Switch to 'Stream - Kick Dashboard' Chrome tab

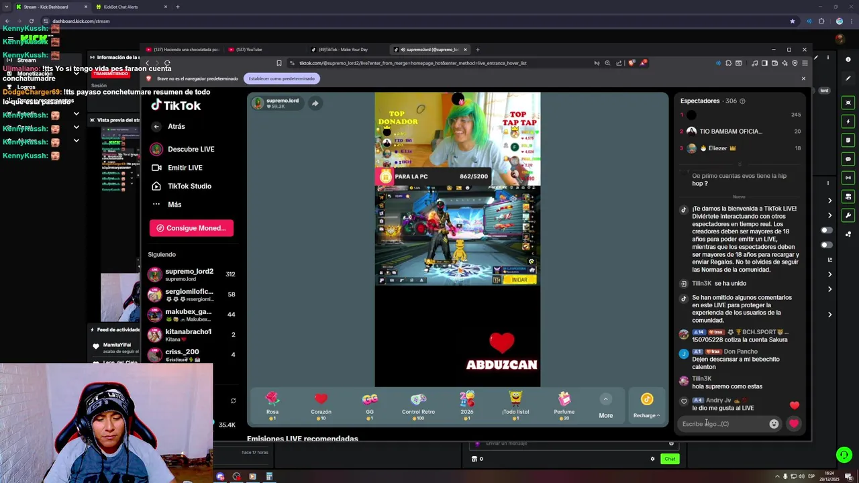point(51,7)
